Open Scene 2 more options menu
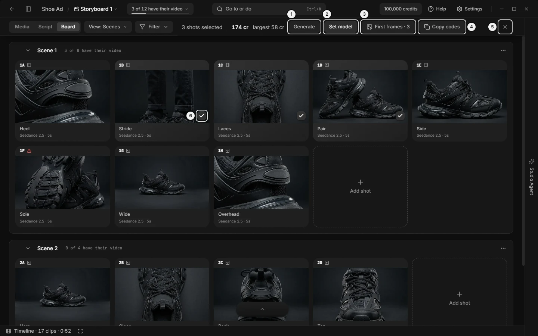 (503, 248)
